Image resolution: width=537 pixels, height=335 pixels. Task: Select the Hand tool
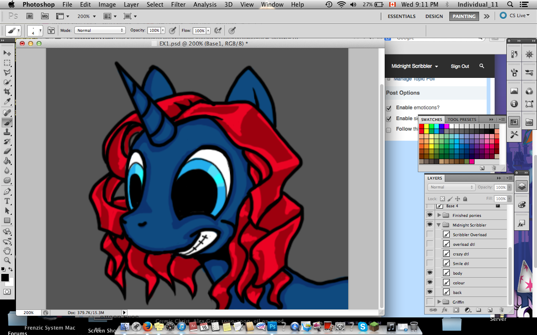pos(7,251)
